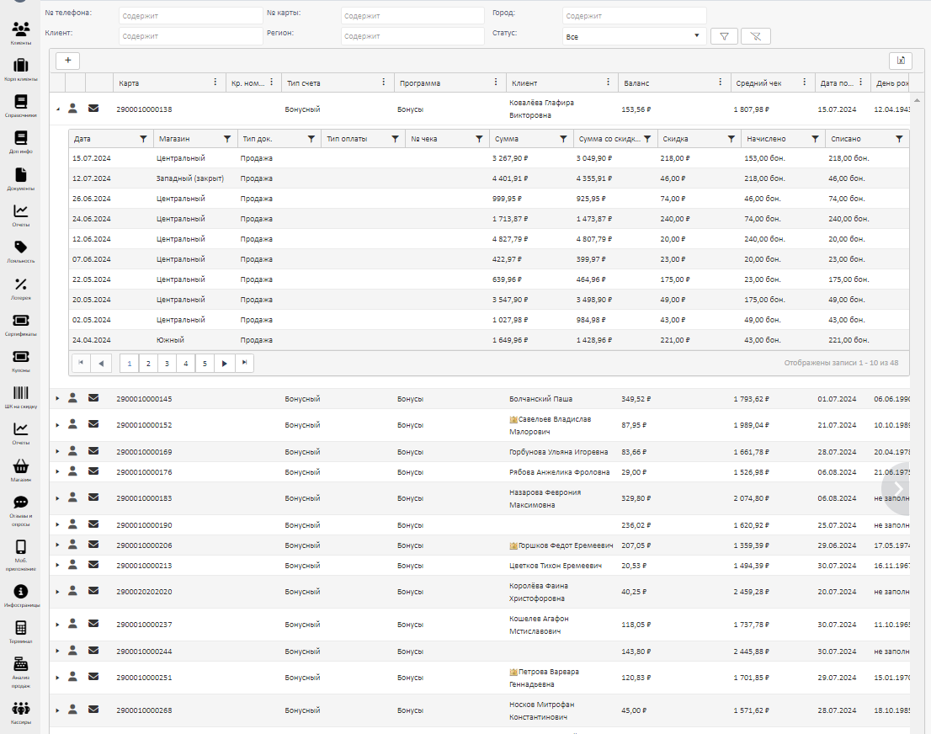Click the Excel export icon
931x734 pixels.
click(x=900, y=61)
